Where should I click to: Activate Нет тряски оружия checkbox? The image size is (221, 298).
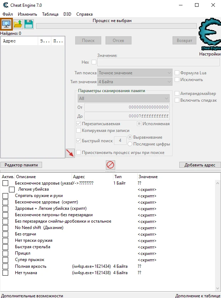[5, 241]
